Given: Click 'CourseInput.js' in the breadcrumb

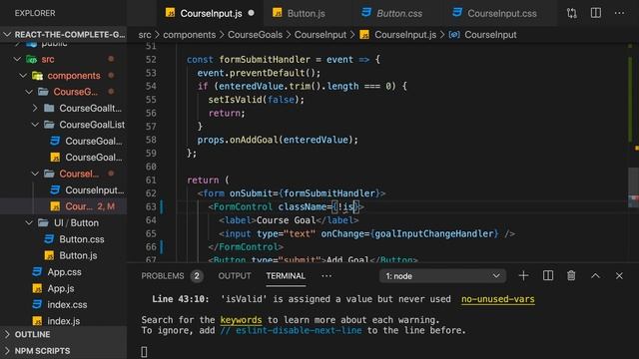Looking at the screenshot, I should [x=405, y=35].
